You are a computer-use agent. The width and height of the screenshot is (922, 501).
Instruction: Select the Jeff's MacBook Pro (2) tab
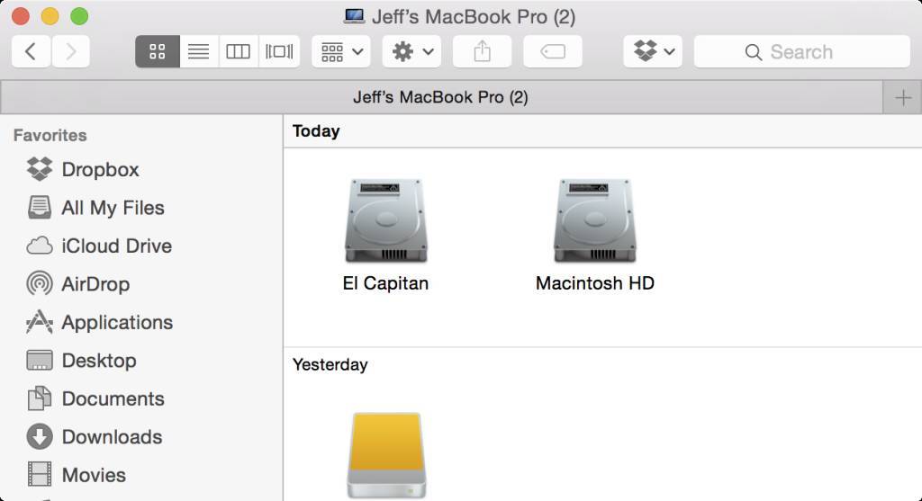441,97
